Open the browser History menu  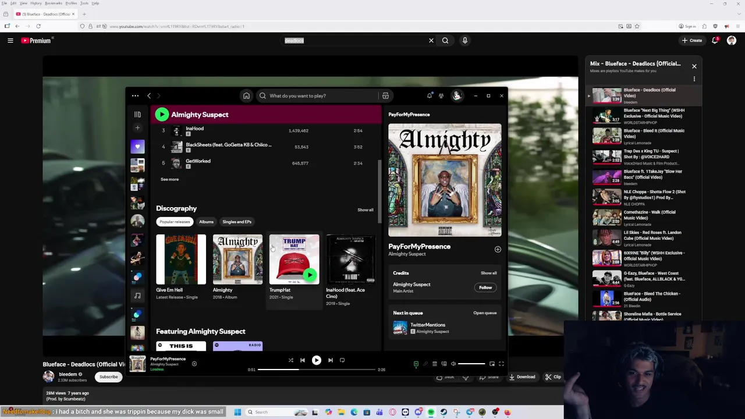(x=36, y=3)
